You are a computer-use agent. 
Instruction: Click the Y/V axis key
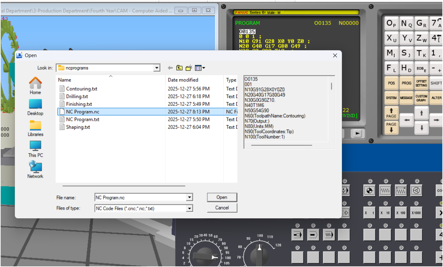click(x=406, y=38)
